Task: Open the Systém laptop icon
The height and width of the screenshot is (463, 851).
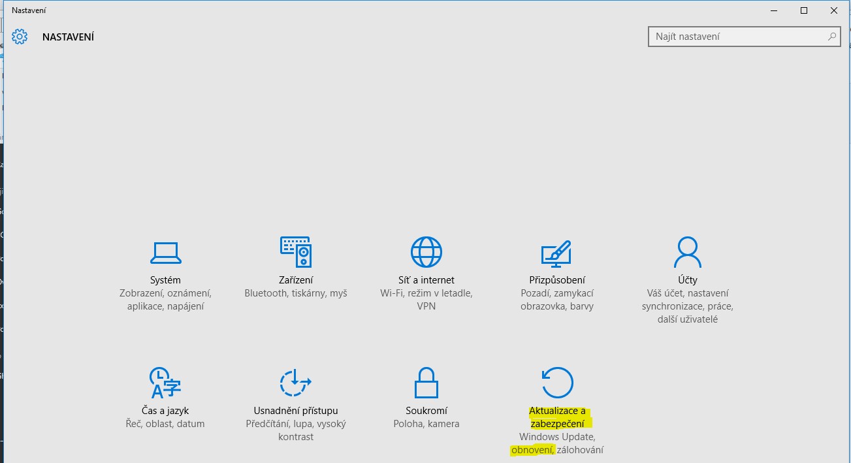Action: point(165,252)
